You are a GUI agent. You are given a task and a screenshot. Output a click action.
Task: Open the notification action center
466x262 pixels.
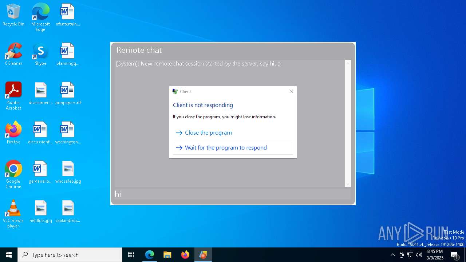pos(455,255)
